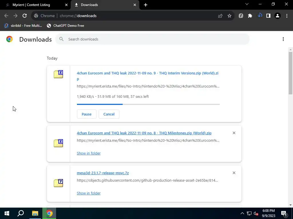Toggle the Chrome side panel
Screen dimensions: 293x219
[x=268, y=16]
